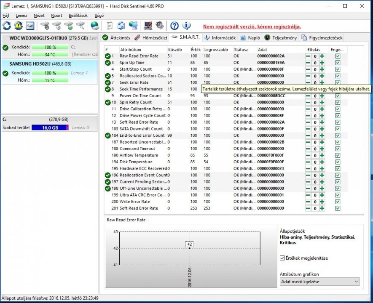Open the Riport menu
The image size is (373, 303).
pyautogui.click(x=56, y=16)
